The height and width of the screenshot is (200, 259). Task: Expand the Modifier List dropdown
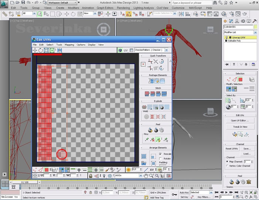tap(255, 32)
